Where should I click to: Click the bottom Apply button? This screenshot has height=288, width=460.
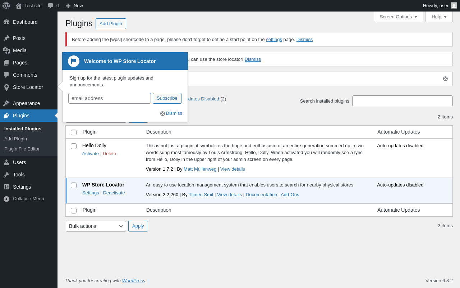pos(138,226)
